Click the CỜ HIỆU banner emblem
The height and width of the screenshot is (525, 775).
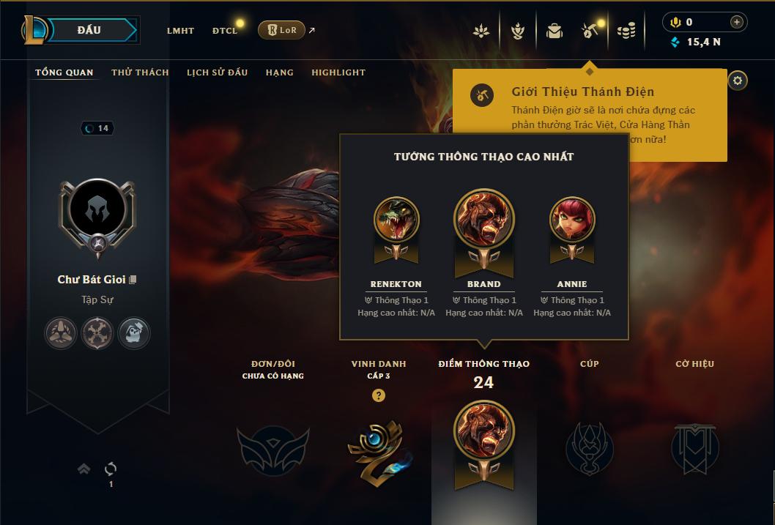(694, 448)
